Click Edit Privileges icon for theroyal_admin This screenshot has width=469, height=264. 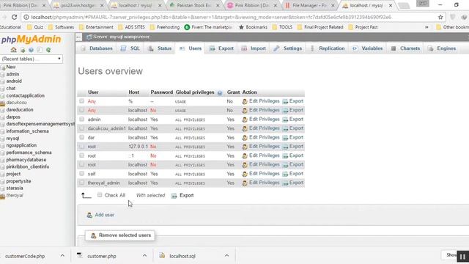click(x=245, y=183)
